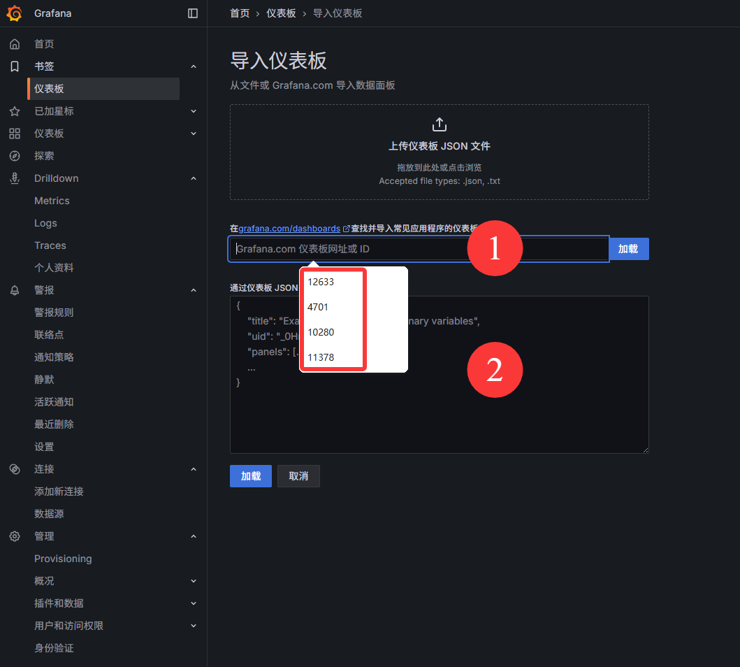Click external link icon after grafana.com/dashboards
This screenshot has width=740, height=667.
click(346, 229)
